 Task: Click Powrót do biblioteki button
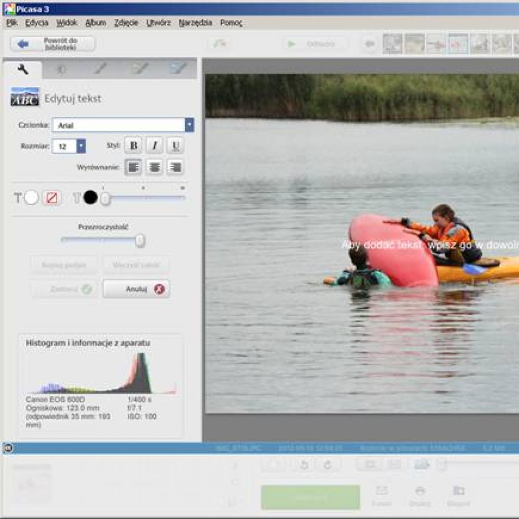[53, 44]
